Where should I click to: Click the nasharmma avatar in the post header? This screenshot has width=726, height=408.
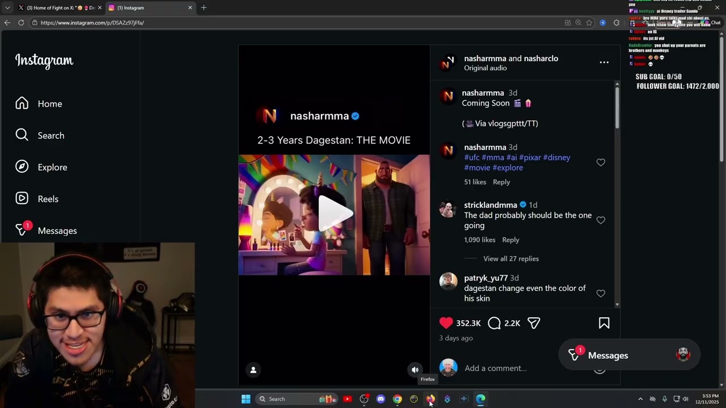[448, 62]
